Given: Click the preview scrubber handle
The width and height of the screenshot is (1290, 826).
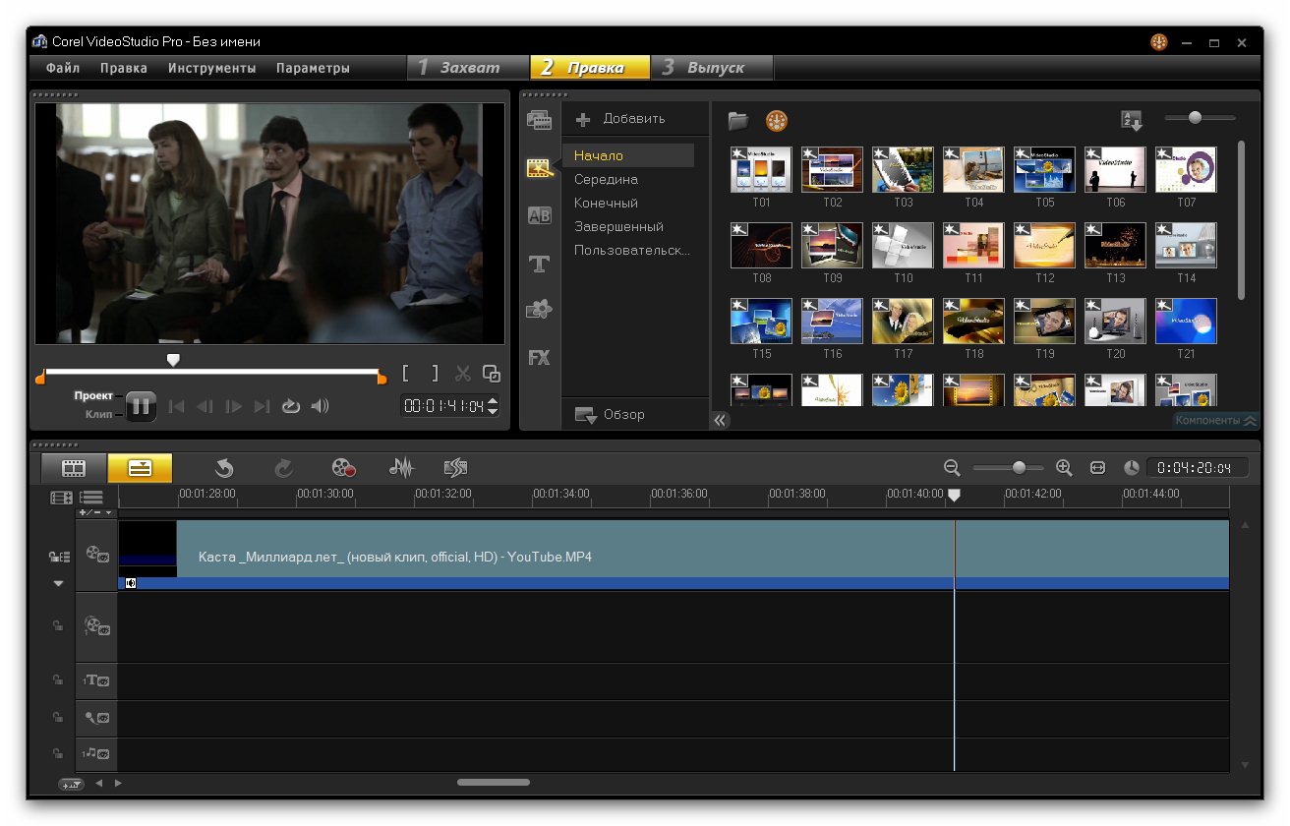Looking at the screenshot, I should pos(173,361).
